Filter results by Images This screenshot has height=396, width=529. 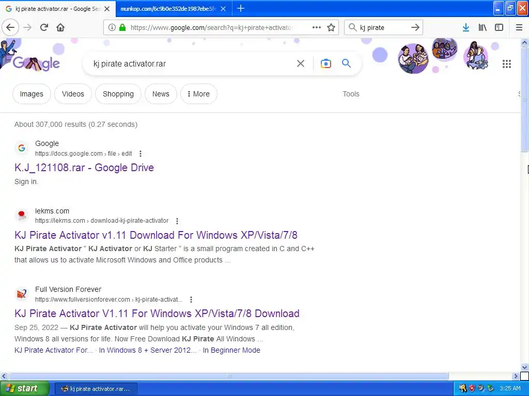coord(32,94)
